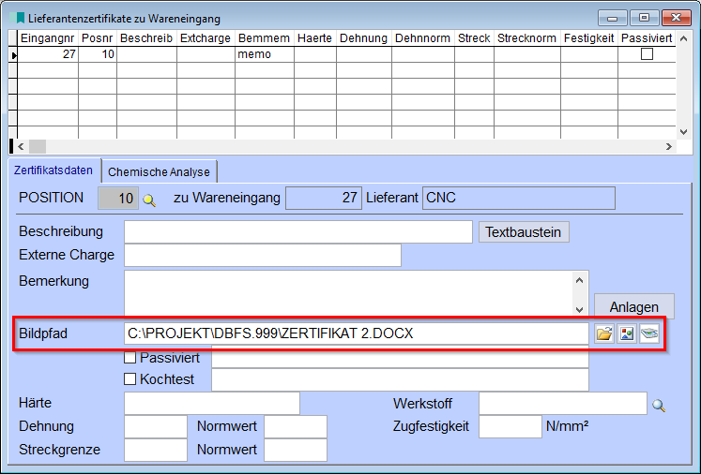
Task: Click the grid horizontal scrollbar thumb
Action: click(38, 146)
